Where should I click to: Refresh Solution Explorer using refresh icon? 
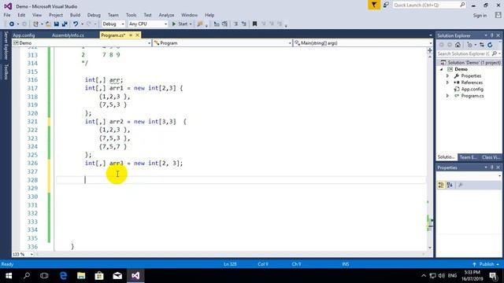point(490,45)
